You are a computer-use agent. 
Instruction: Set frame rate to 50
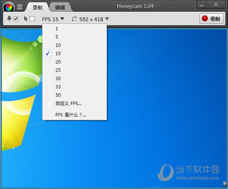click(x=75, y=95)
